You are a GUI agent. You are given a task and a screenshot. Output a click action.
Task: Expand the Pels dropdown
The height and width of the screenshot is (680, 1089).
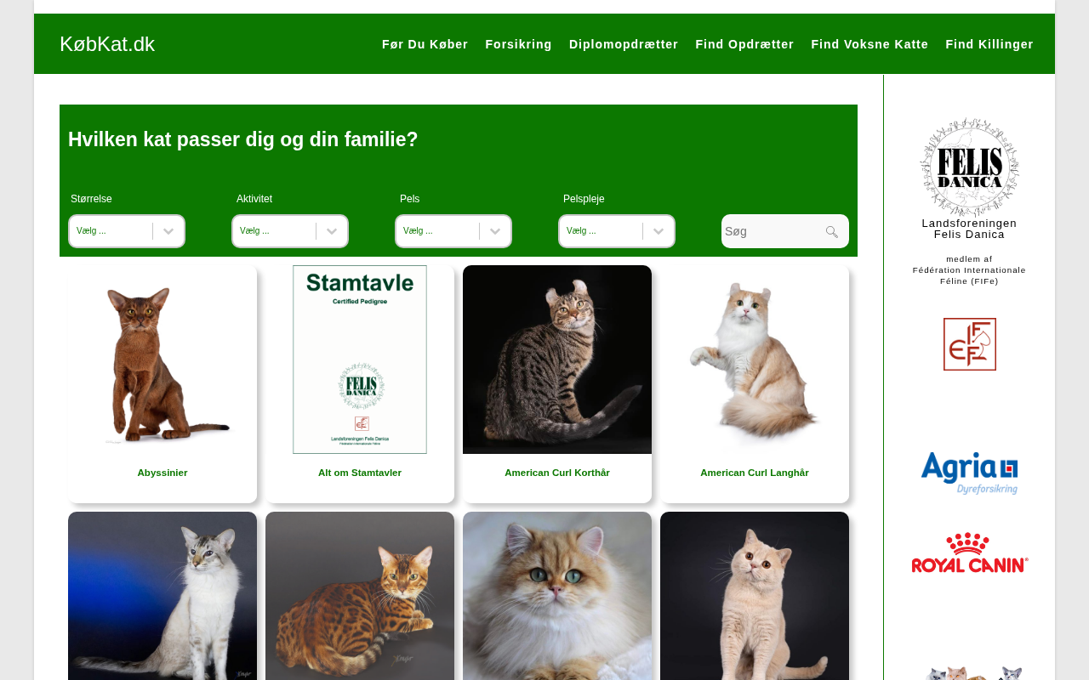click(453, 231)
